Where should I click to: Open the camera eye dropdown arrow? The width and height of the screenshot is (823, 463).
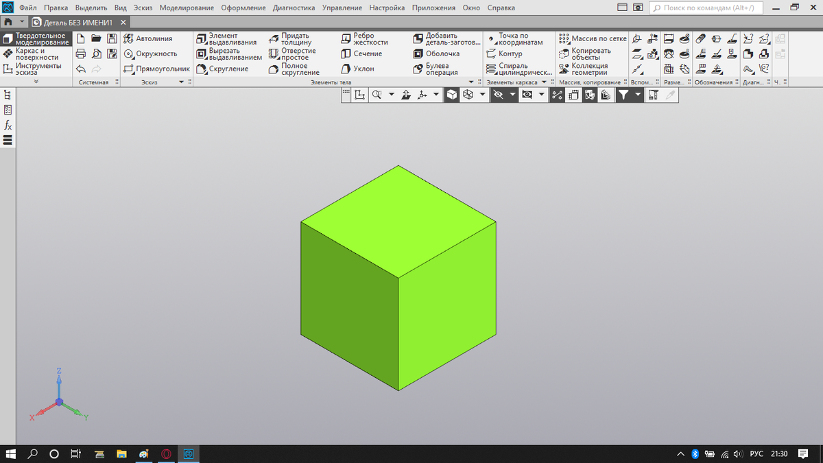542,95
